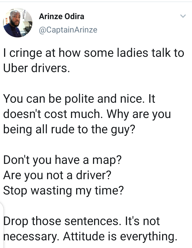This screenshot has height=248, width=192.
Task: Tap the word "Attitude" in the tweet
Action: point(84,236)
